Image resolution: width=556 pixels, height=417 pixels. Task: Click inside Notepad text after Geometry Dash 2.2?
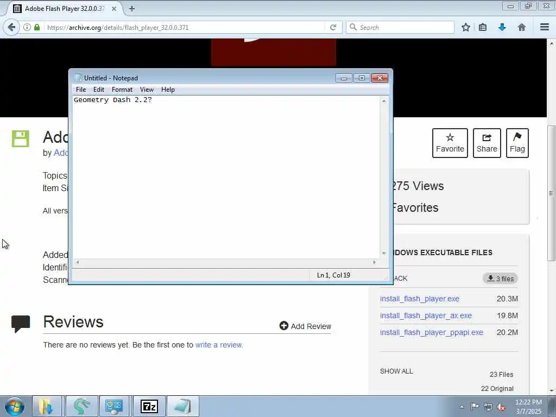153,100
